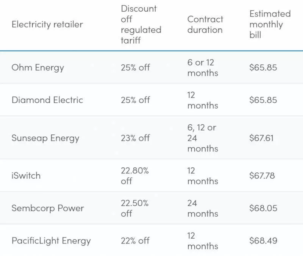The height and width of the screenshot is (256, 303).
Task: Click the 22.50% off Sembcorp discount cell
Action: [135, 208]
